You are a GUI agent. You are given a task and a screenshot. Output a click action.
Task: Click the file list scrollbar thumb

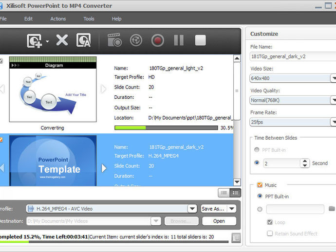237,91
